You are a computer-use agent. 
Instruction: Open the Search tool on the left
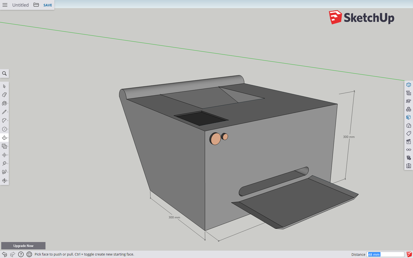(4, 73)
